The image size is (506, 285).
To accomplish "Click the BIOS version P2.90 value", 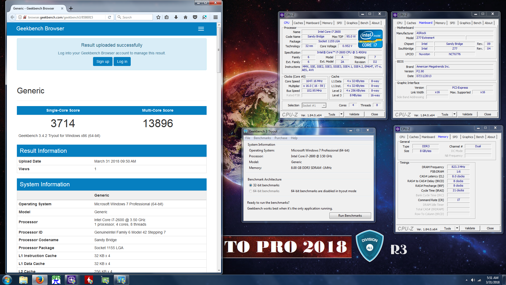I will tap(454, 71).
